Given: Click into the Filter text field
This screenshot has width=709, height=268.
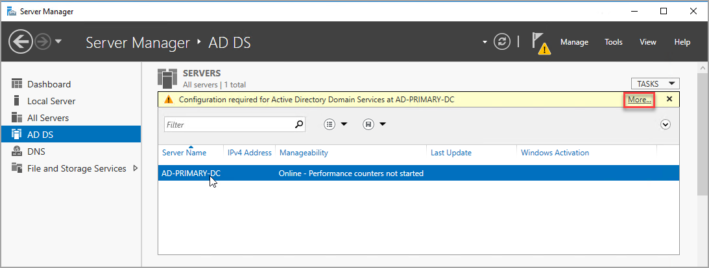Looking at the screenshot, I should click(x=227, y=124).
